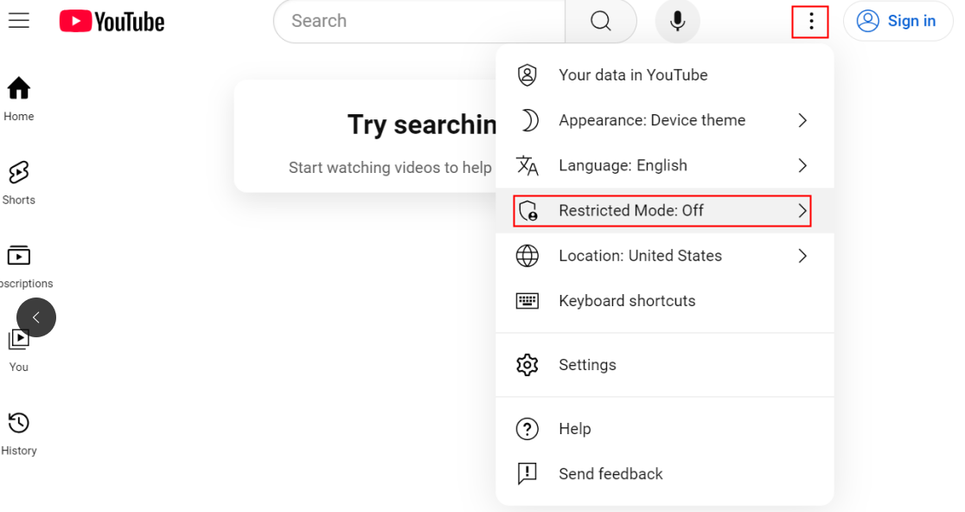Choose Send feedback in menu
Image resolution: width=965 pixels, height=512 pixels.
click(x=610, y=474)
